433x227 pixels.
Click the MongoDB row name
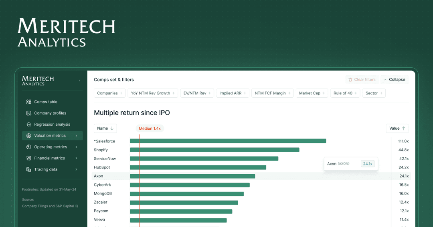click(x=103, y=194)
